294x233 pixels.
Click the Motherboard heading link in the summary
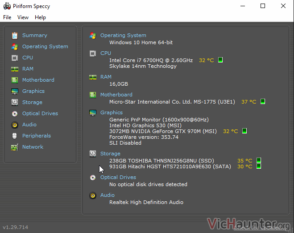coord(116,95)
